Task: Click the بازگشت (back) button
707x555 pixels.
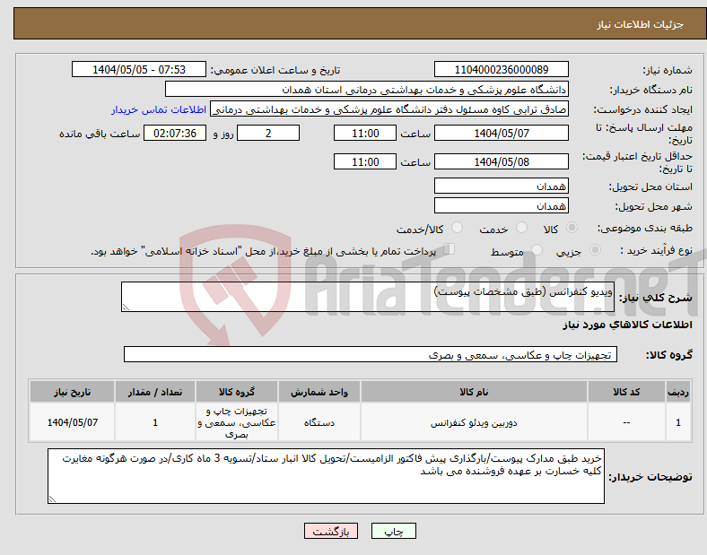Action: point(331,531)
